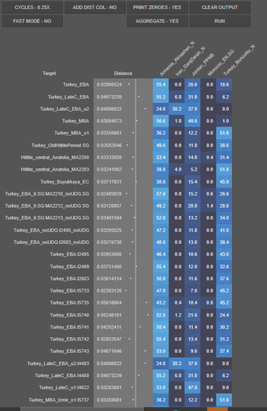Screen dimensions: 267x411
Task: Click the 47.0 Jordan_PPNB cell for Turkey_LateC_o1:I4622
Action: (x=192, y=387)
